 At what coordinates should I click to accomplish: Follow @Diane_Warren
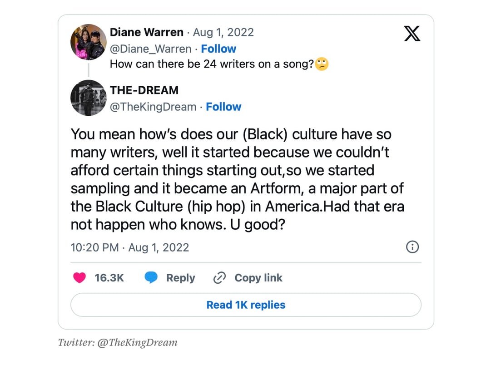218,49
